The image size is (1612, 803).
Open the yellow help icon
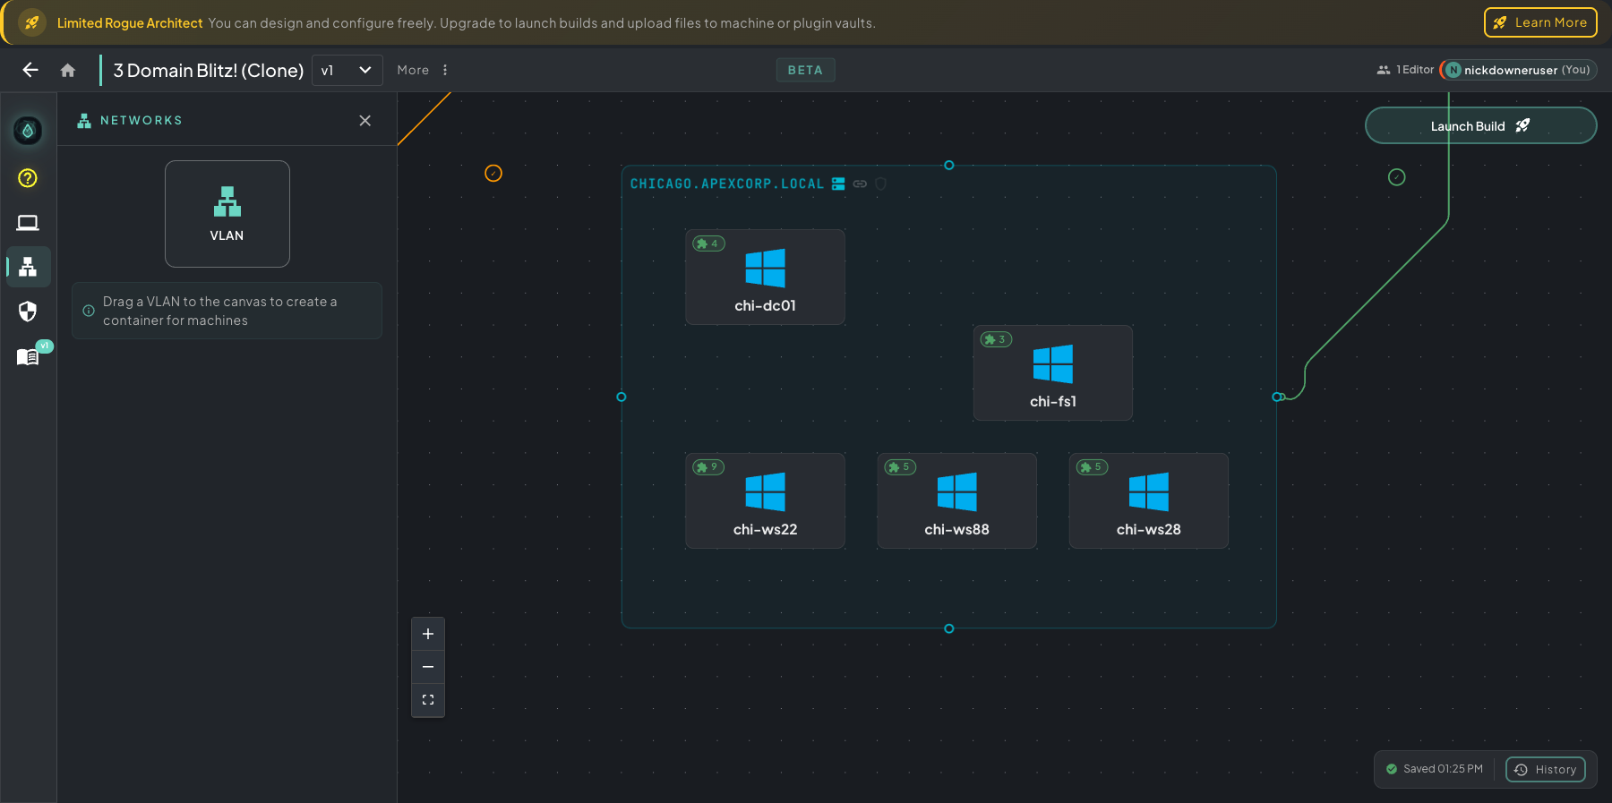[x=28, y=178]
